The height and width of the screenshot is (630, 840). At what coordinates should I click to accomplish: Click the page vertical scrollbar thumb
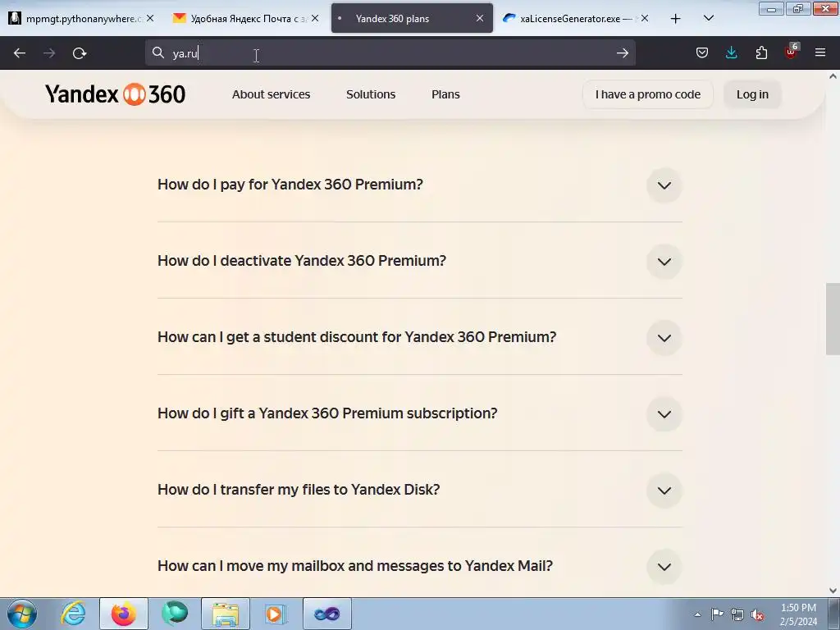833,319
